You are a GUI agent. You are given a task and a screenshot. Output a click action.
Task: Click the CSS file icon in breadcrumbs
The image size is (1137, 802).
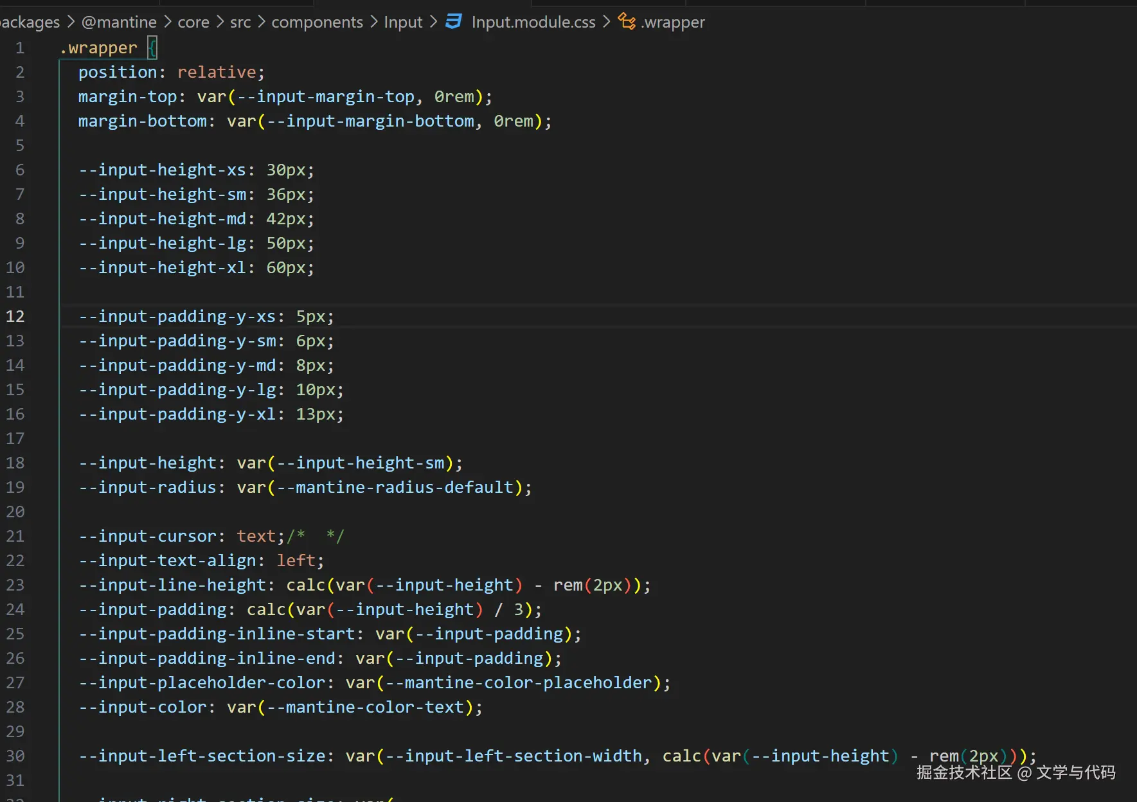coord(454,22)
